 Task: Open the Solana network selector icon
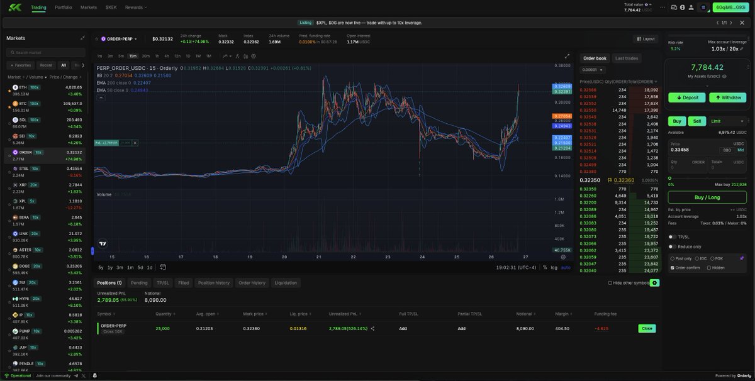(x=703, y=8)
